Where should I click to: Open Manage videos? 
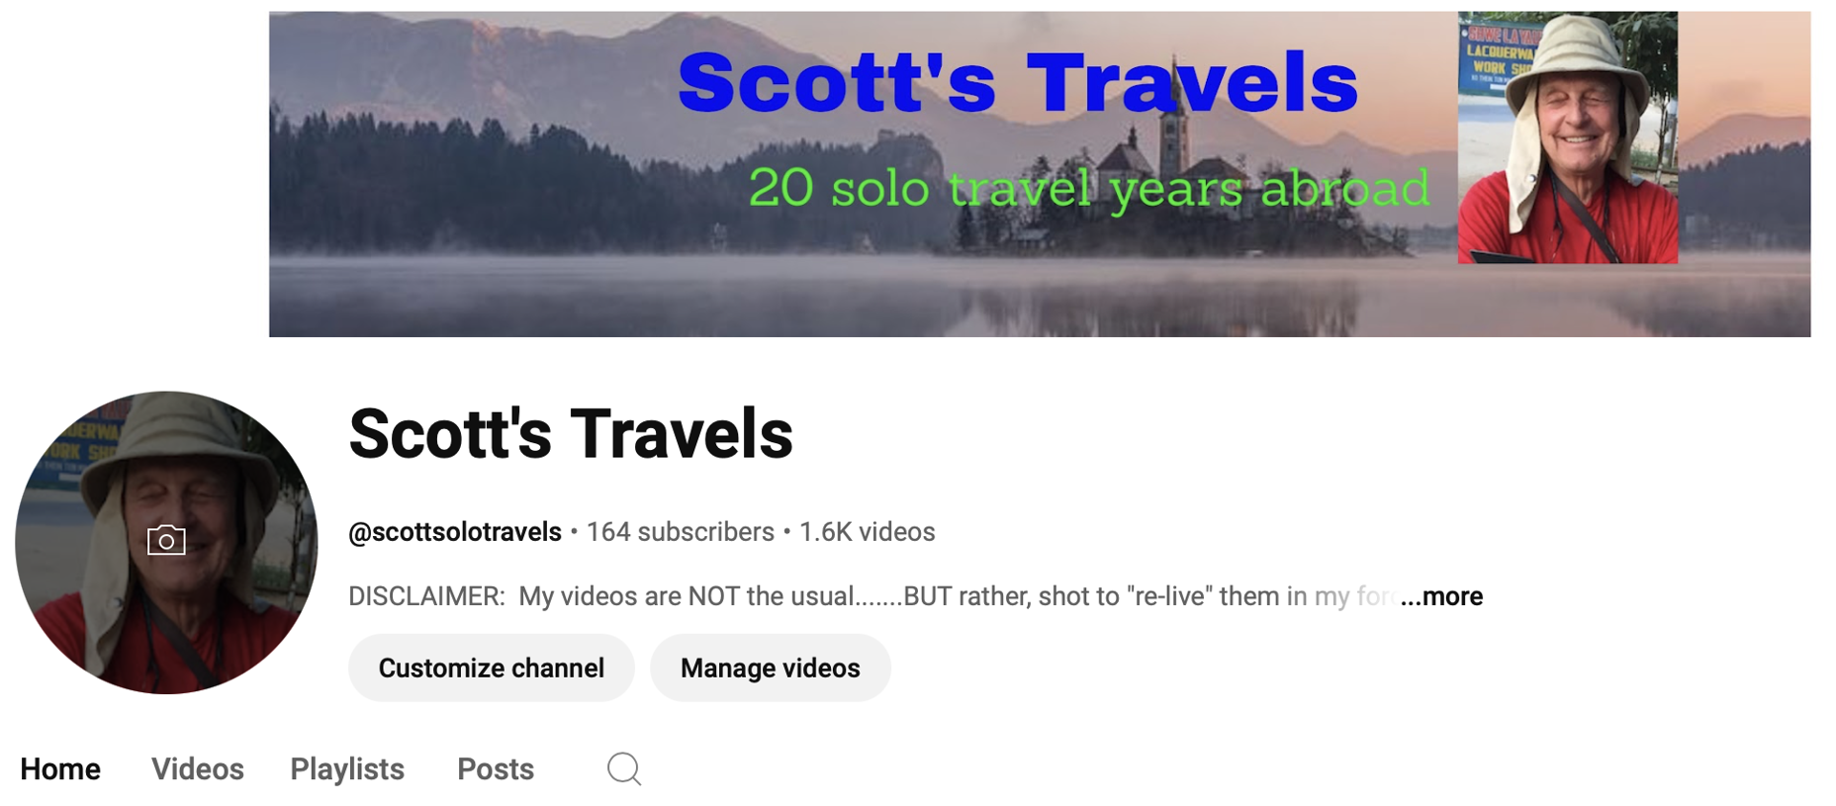pyautogui.click(x=770, y=668)
